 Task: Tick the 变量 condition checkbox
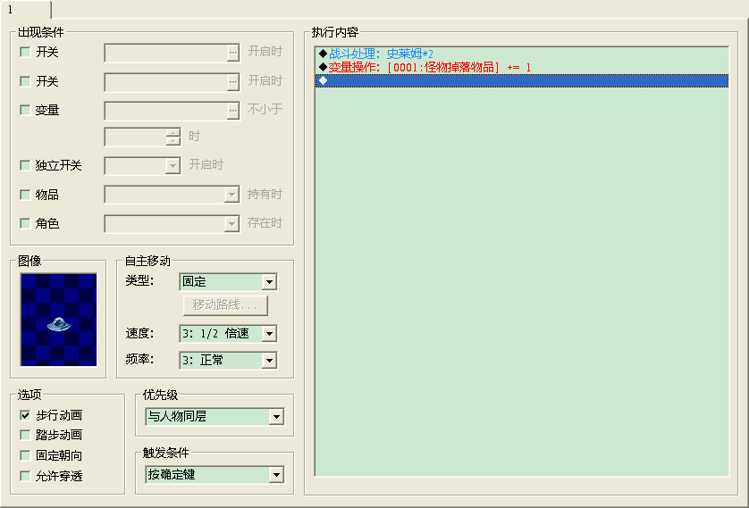pos(25,110)
